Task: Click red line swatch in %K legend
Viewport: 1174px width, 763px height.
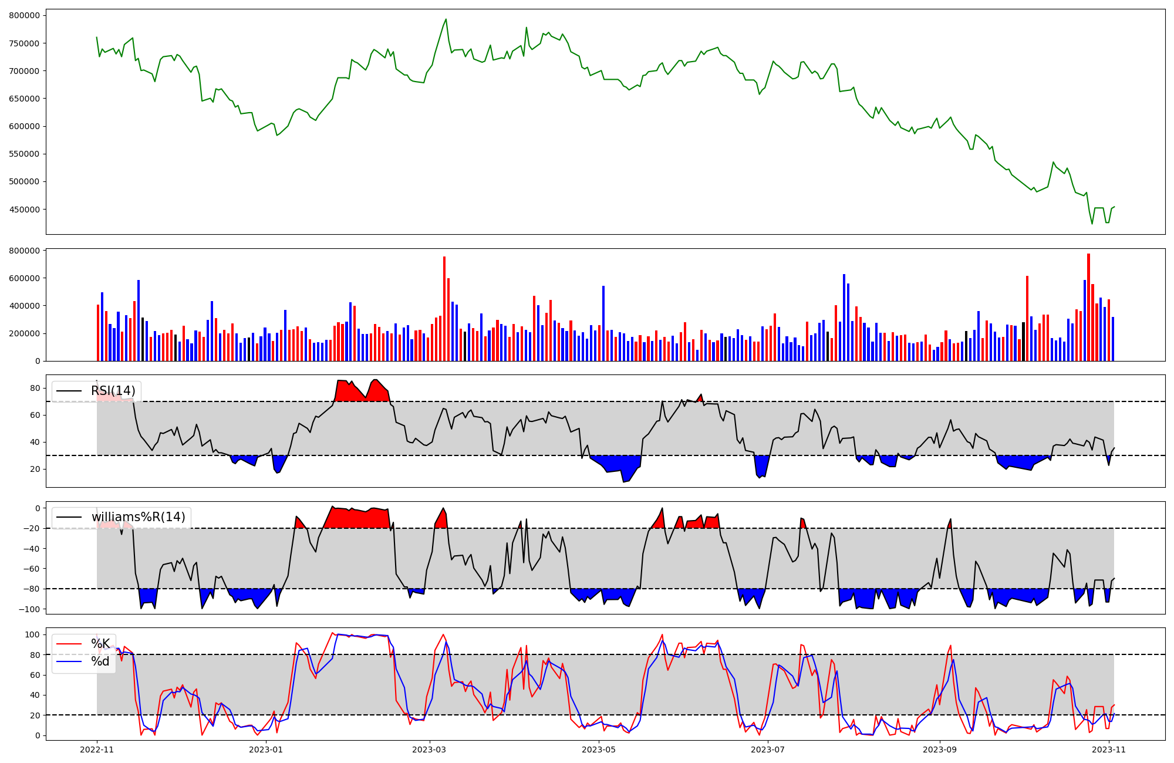Action: coord(69,644)
